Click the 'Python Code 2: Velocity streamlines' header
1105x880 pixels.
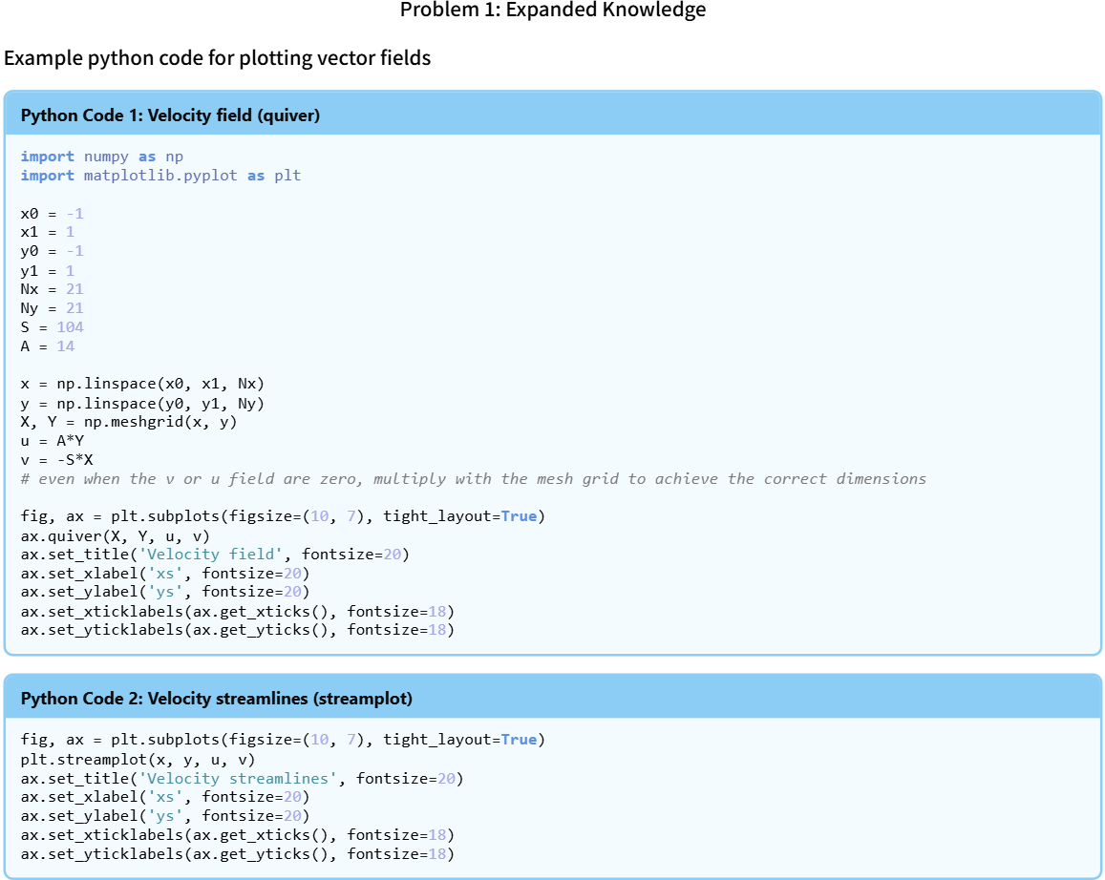point(216,699)
